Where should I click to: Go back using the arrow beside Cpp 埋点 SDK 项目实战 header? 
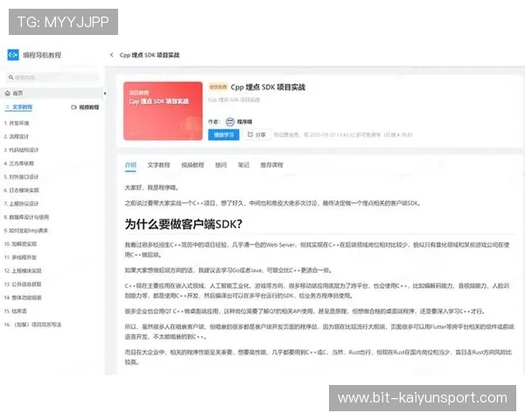coord(111,55)
